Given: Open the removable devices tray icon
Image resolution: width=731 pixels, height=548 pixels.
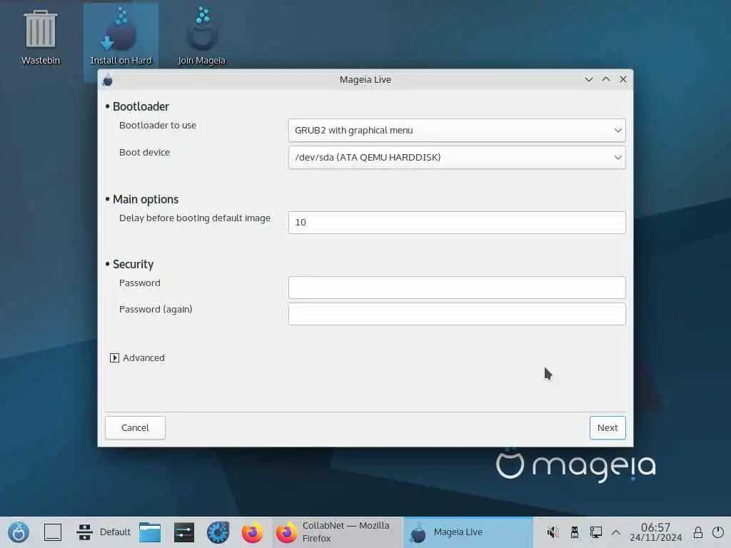Looking at the screenshot, I should 575,532.
